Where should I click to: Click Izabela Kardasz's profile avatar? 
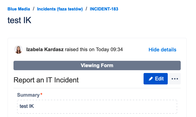(18, 50)
